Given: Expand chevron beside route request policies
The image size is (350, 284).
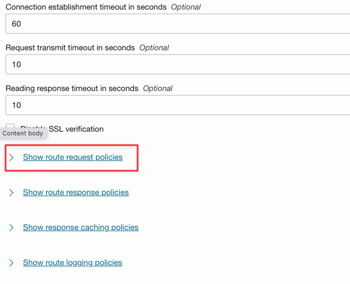Looking at the screenshot, I should tap(11, 157).
